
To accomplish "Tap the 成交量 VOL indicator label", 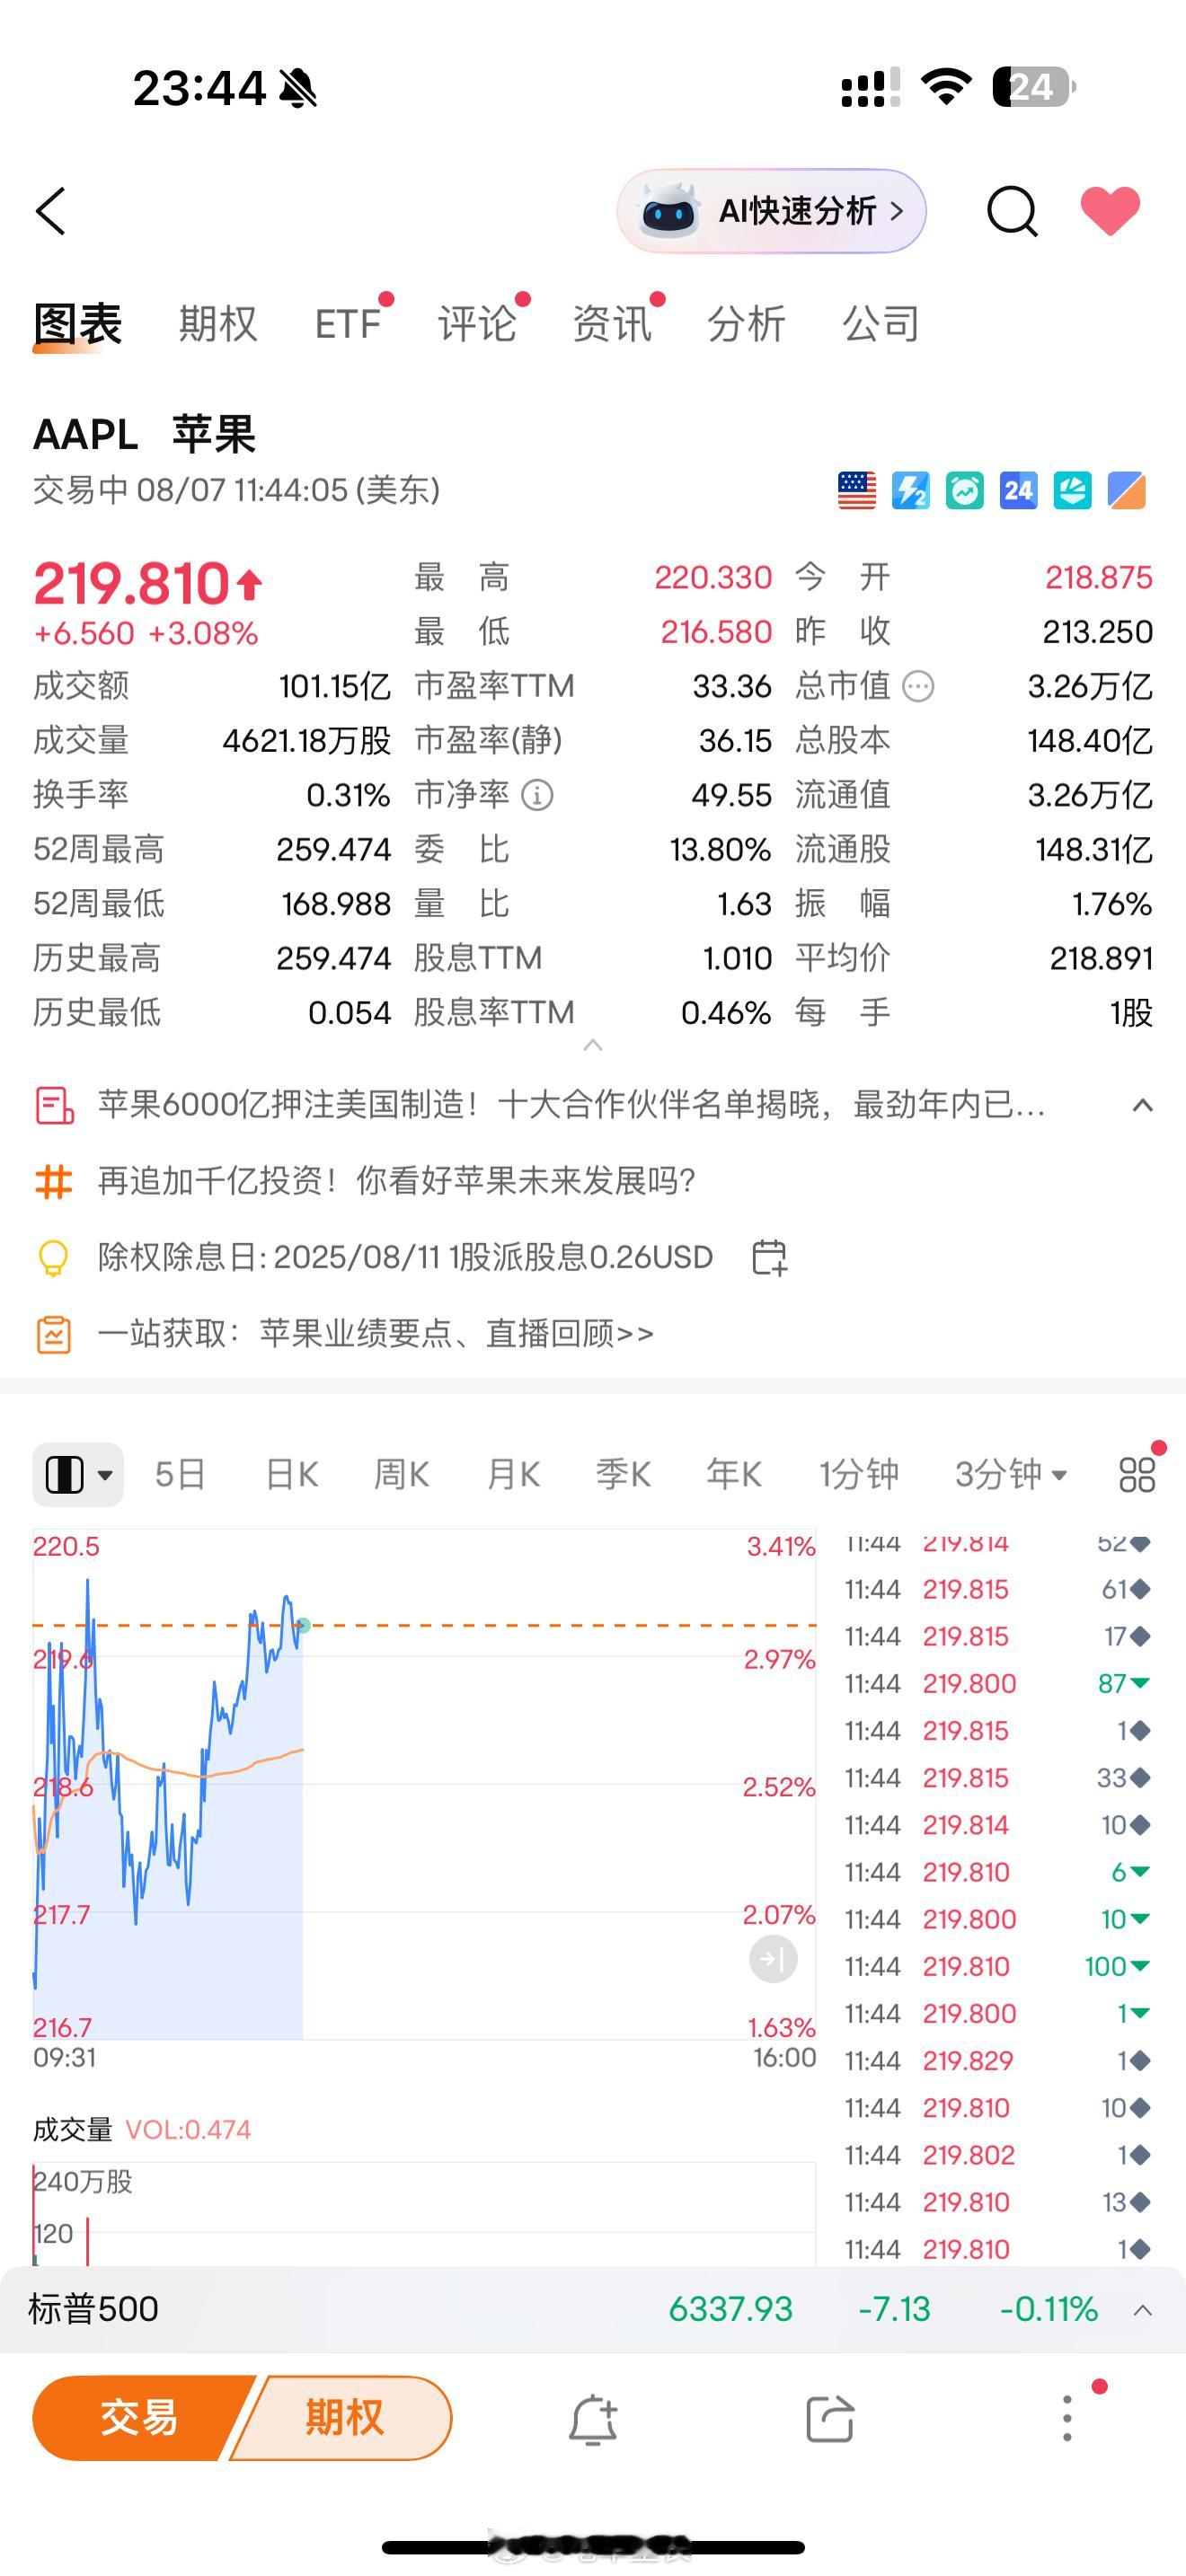I will click(x=141, y=2130).
